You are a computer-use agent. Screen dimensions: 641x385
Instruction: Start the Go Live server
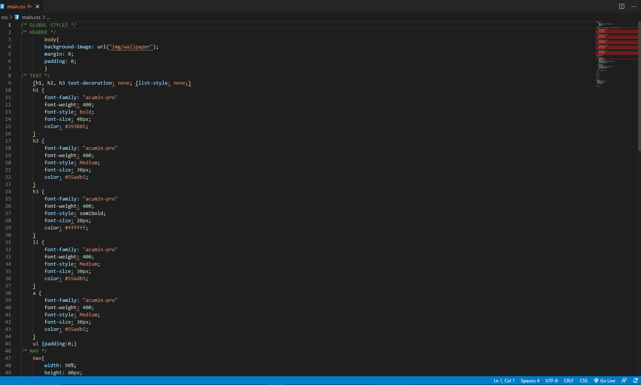click(604, 381)
